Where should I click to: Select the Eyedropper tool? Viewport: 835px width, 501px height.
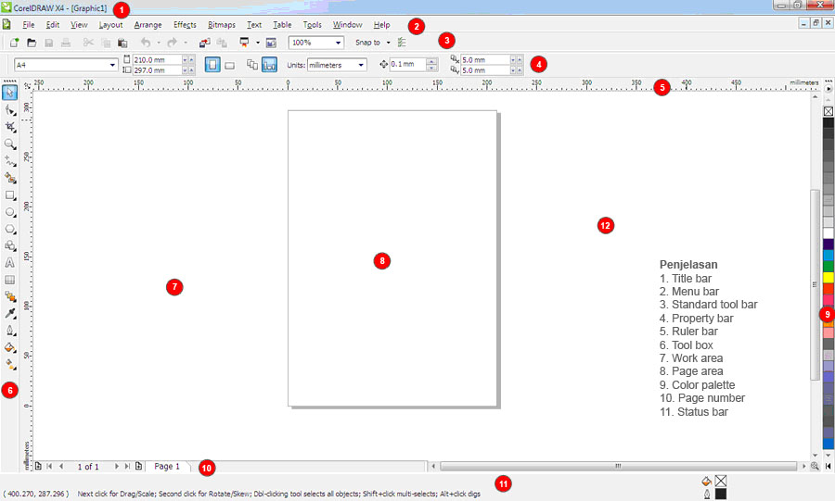tap(9, 313)
